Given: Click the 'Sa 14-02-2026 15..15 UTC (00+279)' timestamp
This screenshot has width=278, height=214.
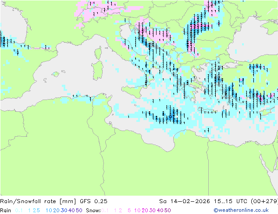Looking at the screenshot, I should pyautogui.click(x=218, y=201).
